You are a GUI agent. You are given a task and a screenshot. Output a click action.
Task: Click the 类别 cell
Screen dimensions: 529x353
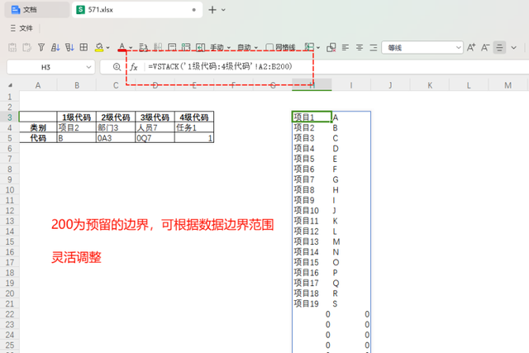coord(38,127)
